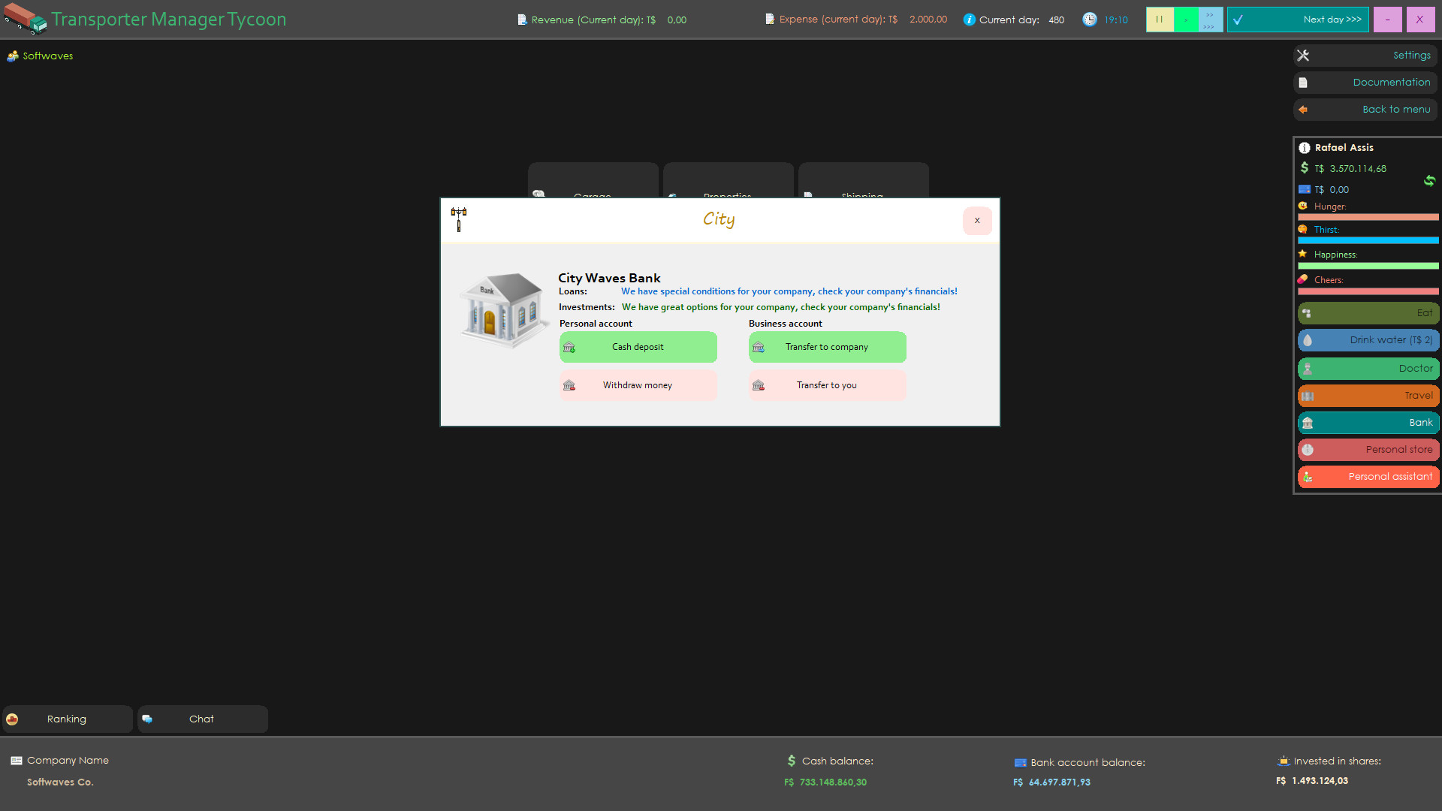Open the Personal assistant

pyautogui.click(x=1368, y=476)
